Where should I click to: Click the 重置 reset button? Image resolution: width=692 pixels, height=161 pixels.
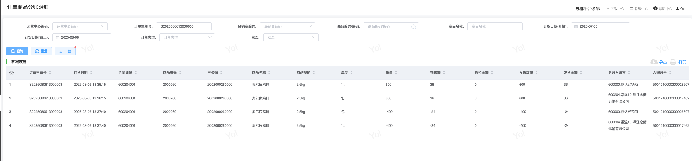point(41,51)
